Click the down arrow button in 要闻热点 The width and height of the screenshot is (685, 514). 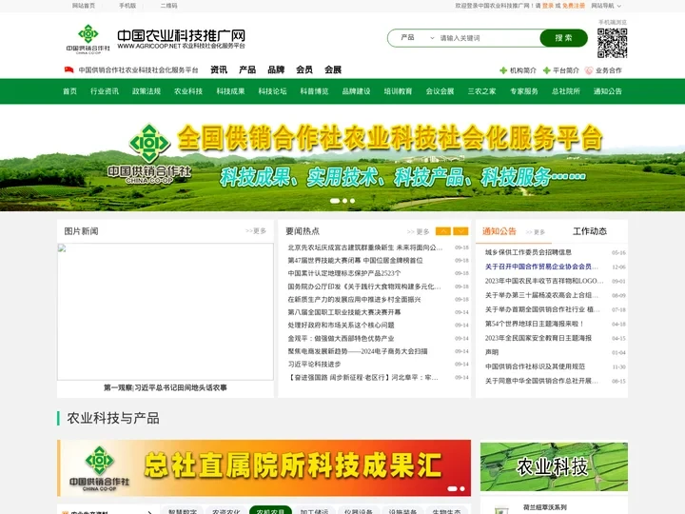[460, 231]
